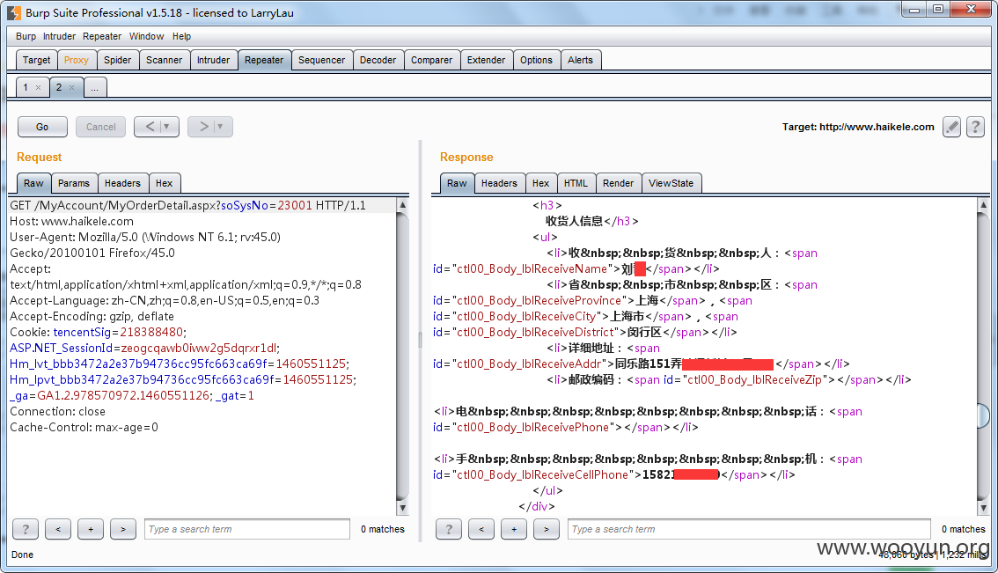
Task: Click the edit target pencil icon
Action: point(951,127)
